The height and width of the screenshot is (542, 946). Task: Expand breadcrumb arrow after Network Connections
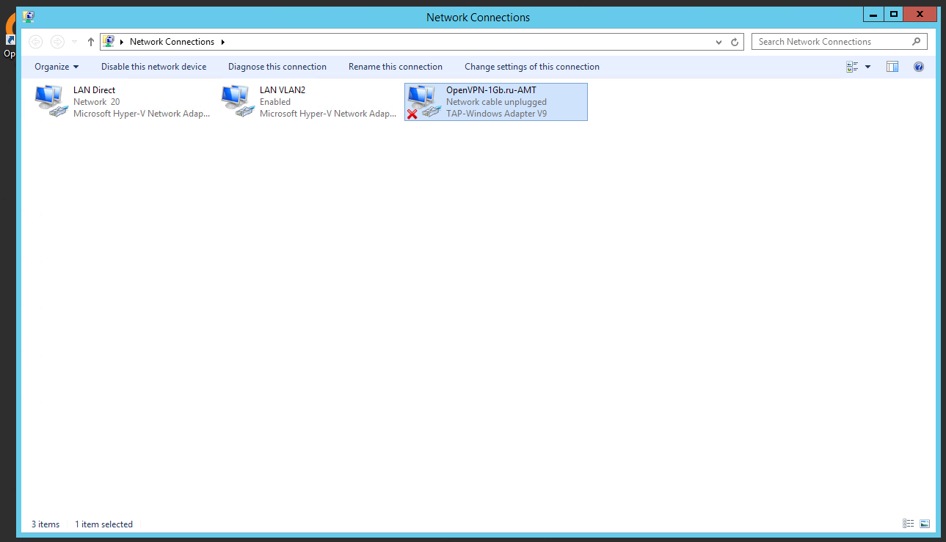coord(222,42)
